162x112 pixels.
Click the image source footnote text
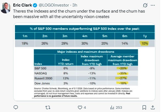pyautogui.click(x=83, y=92)
